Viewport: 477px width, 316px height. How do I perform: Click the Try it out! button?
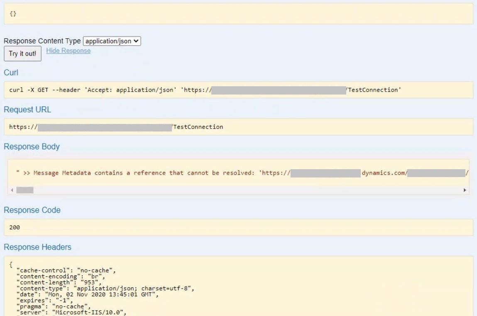[22, 53]
